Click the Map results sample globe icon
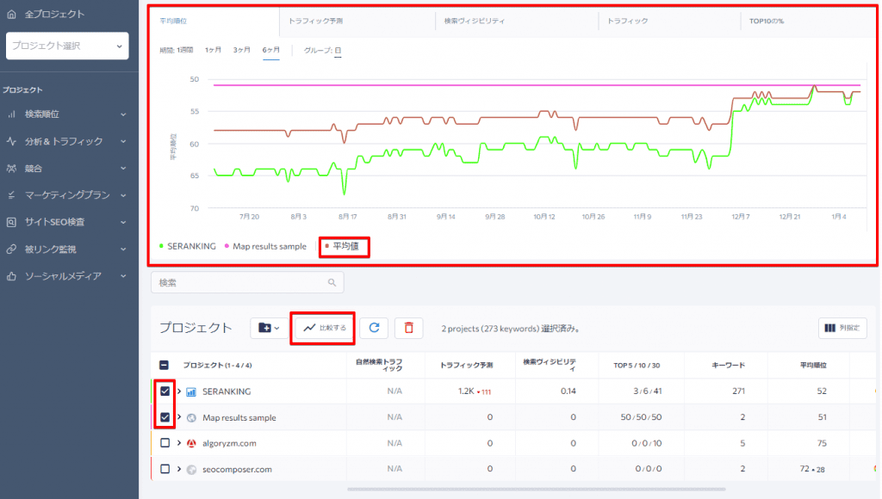 [x=191, y=417]
